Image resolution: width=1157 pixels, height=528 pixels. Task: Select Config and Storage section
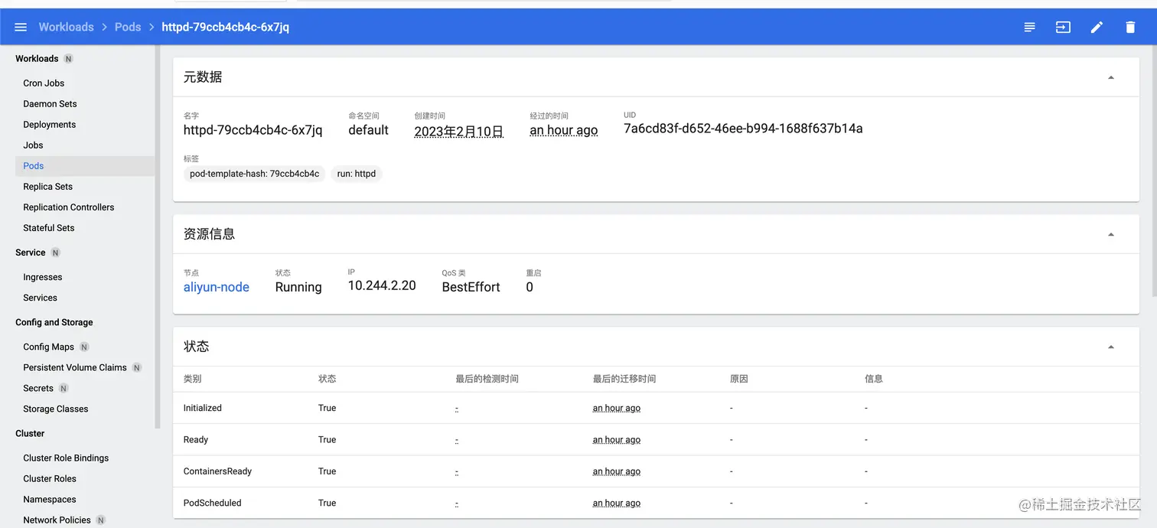[54, 322]
